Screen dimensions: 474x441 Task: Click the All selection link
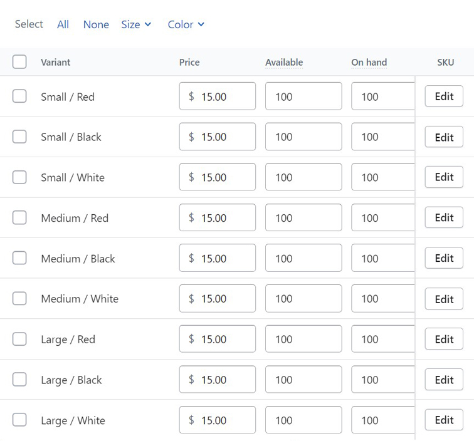(63, 24)
